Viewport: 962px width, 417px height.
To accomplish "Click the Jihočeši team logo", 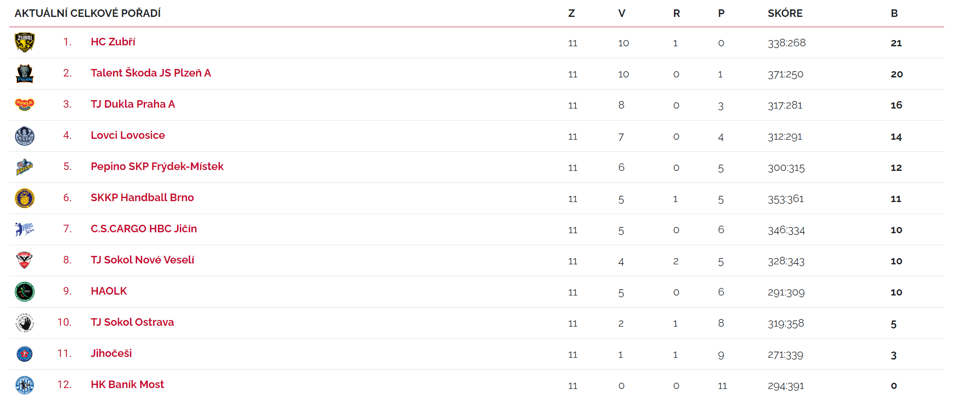I will (24, 354).
